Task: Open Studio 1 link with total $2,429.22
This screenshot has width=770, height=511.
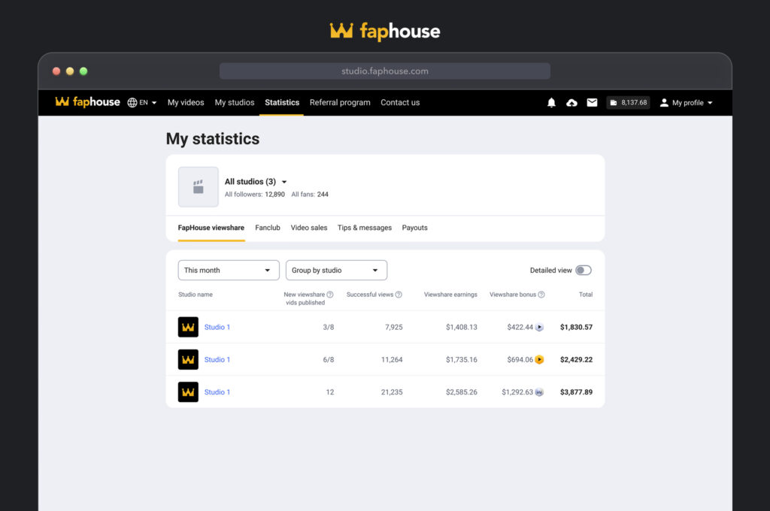Action: pyautogui.click(x=217, y=360)
